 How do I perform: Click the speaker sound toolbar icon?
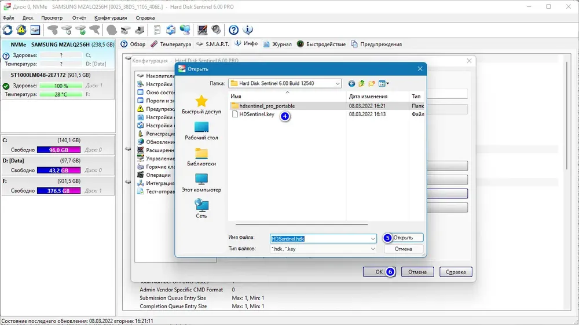[x=217, y=30]
